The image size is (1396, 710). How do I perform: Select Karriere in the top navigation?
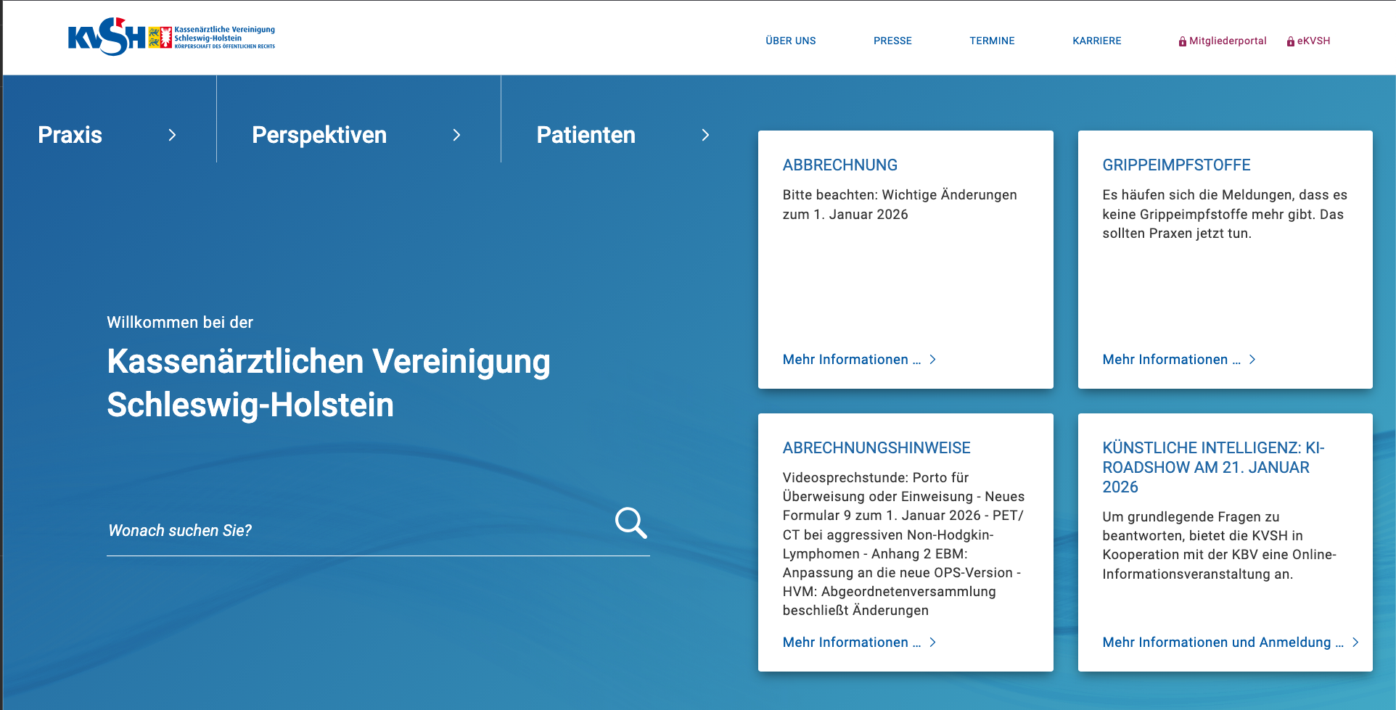[1096, 41]
